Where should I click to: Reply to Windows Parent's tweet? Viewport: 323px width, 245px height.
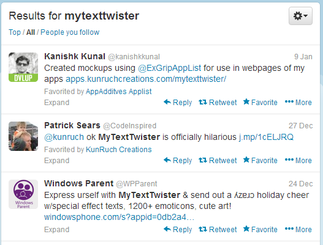[178, 229]
